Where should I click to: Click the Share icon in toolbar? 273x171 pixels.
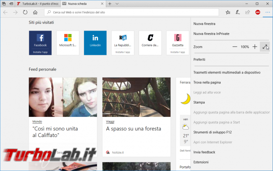[247, 12]
